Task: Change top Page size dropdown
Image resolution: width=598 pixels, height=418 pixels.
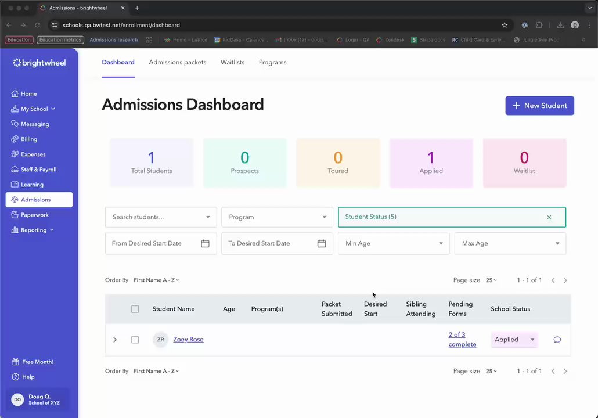Action: click(x=491, y=280)
